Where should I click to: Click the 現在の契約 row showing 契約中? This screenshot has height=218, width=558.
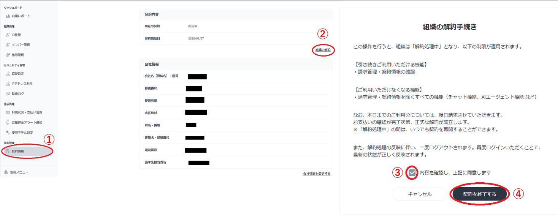click(x=236, y=26)
